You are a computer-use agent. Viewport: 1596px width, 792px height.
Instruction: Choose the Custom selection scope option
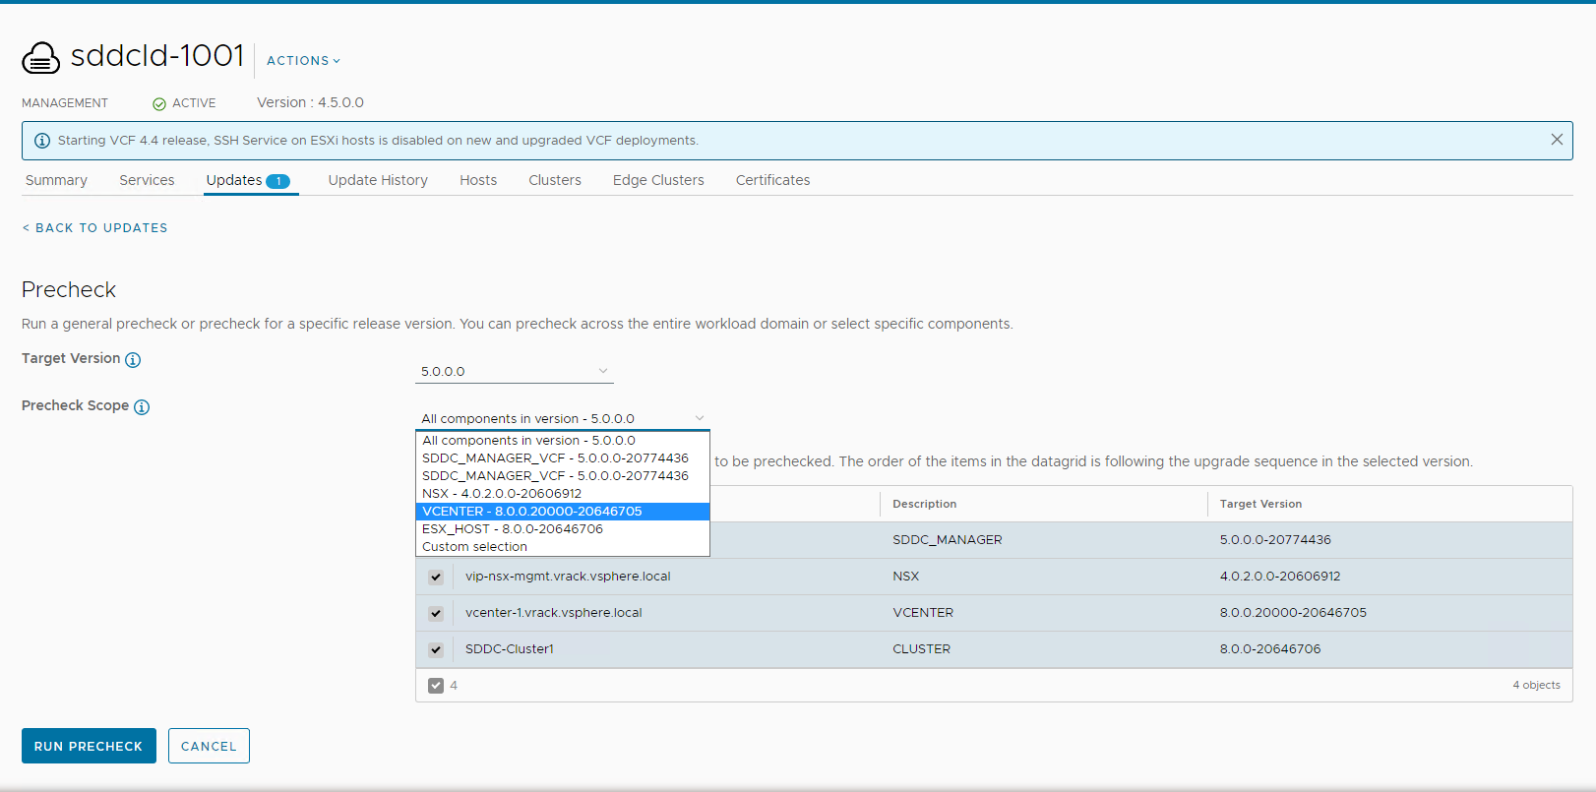[563, 547]
